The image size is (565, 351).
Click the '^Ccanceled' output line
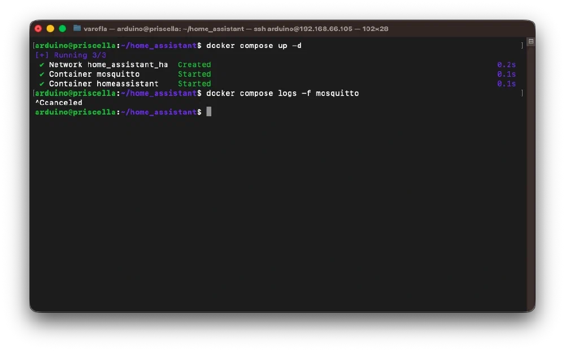coord(59,103)
